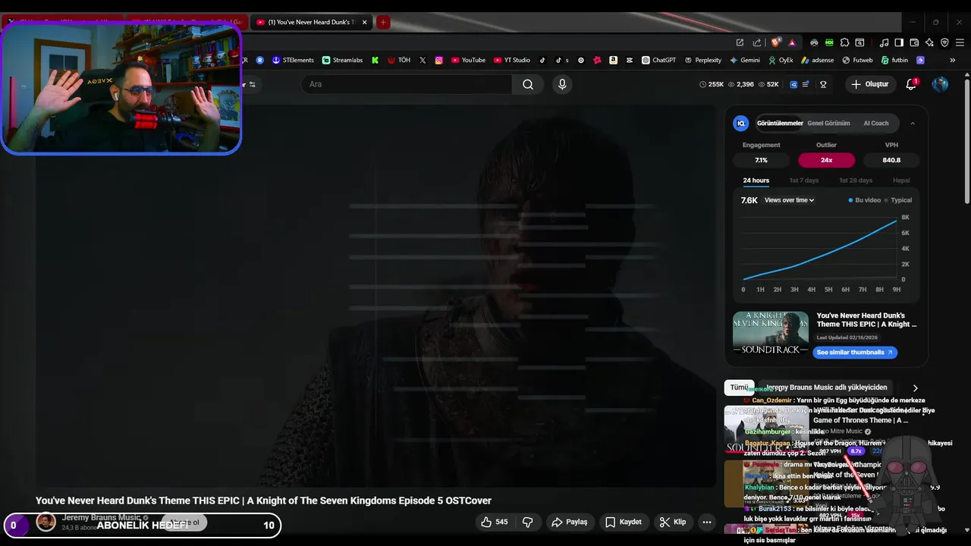Open the Oluştur create menu
The height and width of the screenshot is (546, 971).
[x=869, y=84]
